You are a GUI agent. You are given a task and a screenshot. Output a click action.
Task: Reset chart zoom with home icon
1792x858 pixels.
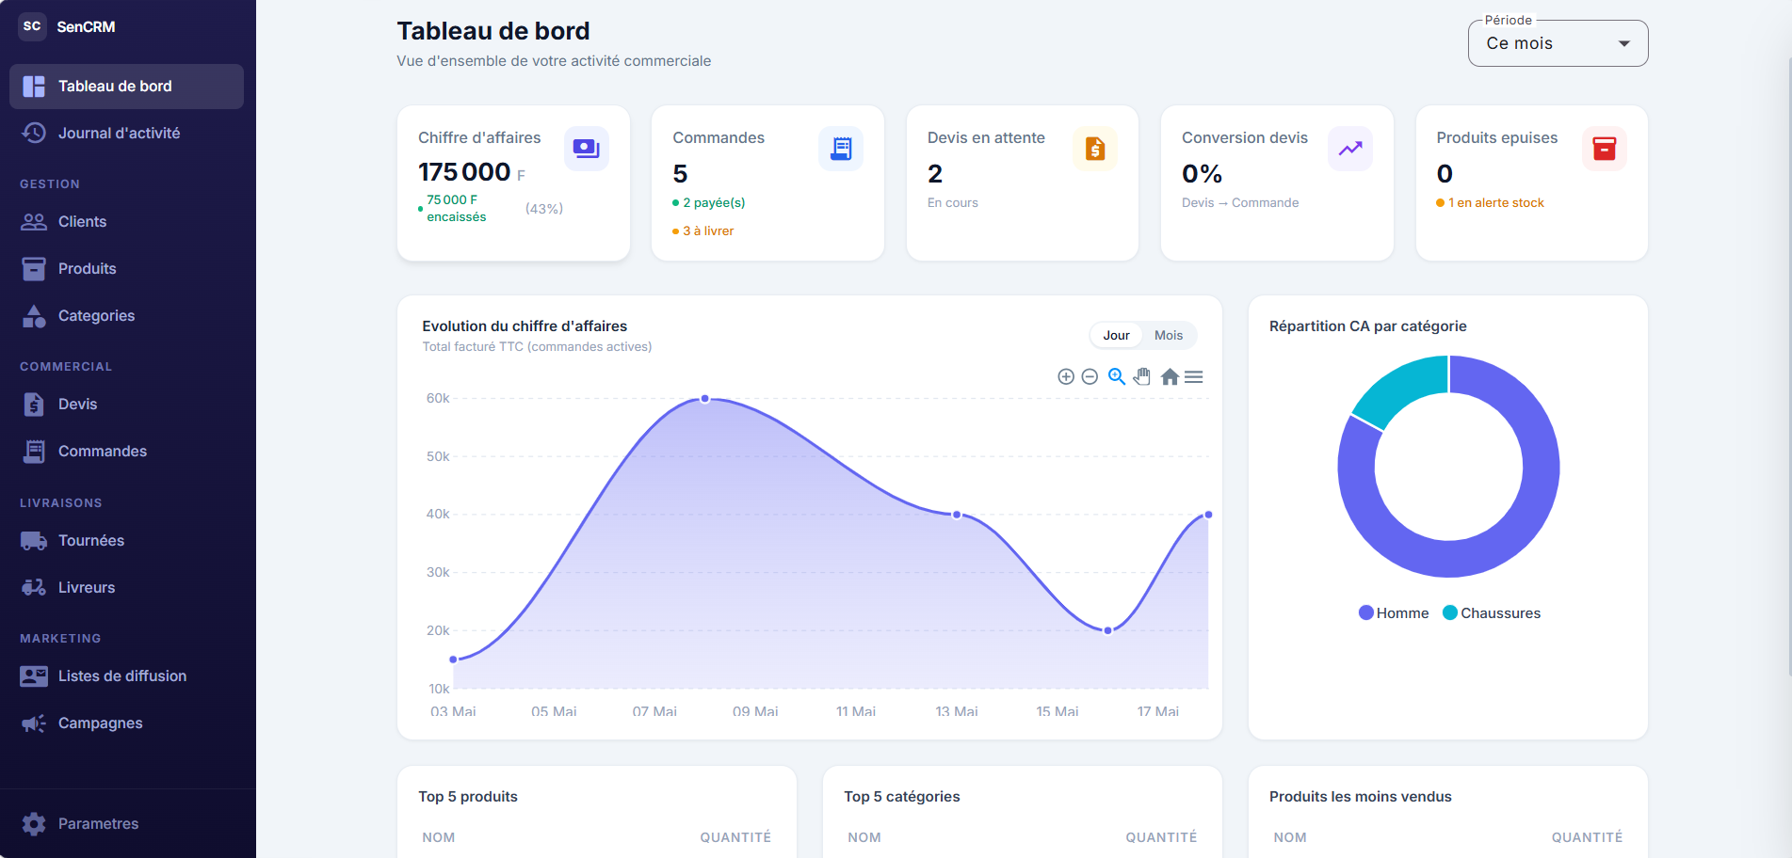pos(1170,376)
